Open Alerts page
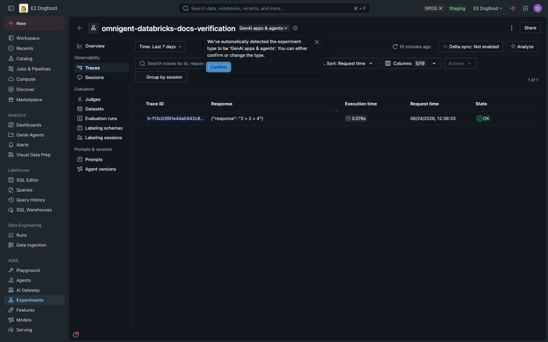The image size is (548, 342). coord(34,145)
